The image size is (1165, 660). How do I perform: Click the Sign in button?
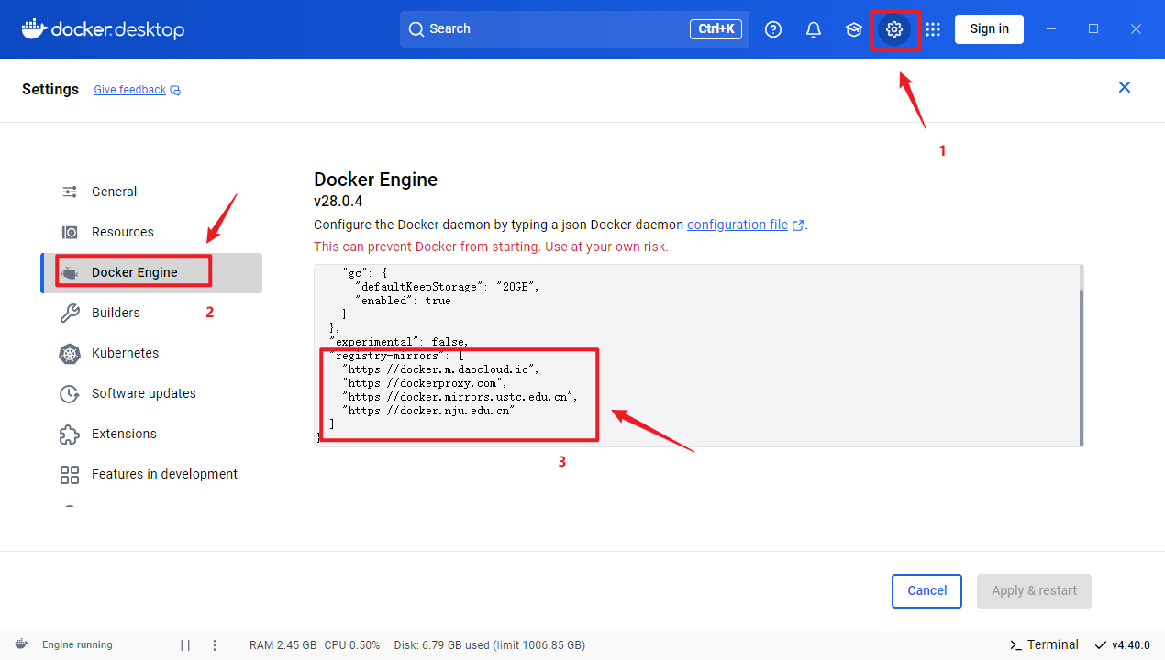coord(989,28)
